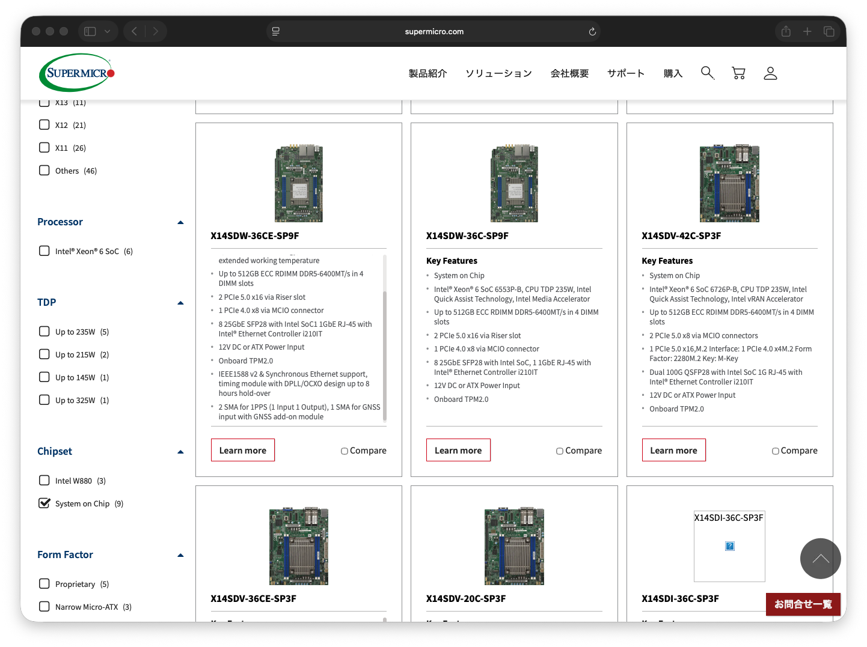Enable the Up to 235W filter
867x647 pixels.
coord(44,332)
